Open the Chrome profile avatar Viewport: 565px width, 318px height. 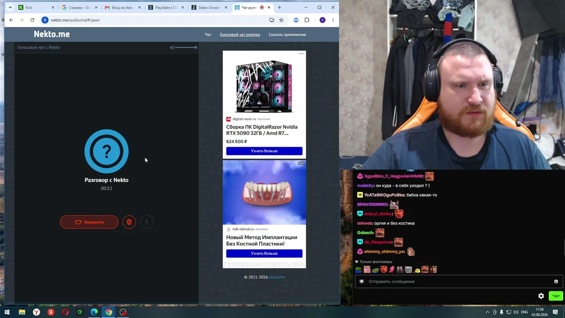[x=322, y=20]
